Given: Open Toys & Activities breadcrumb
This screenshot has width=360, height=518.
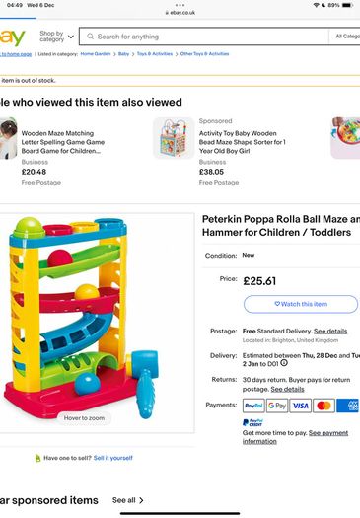Looking at the screenshot, I should (x=155, y=54).
